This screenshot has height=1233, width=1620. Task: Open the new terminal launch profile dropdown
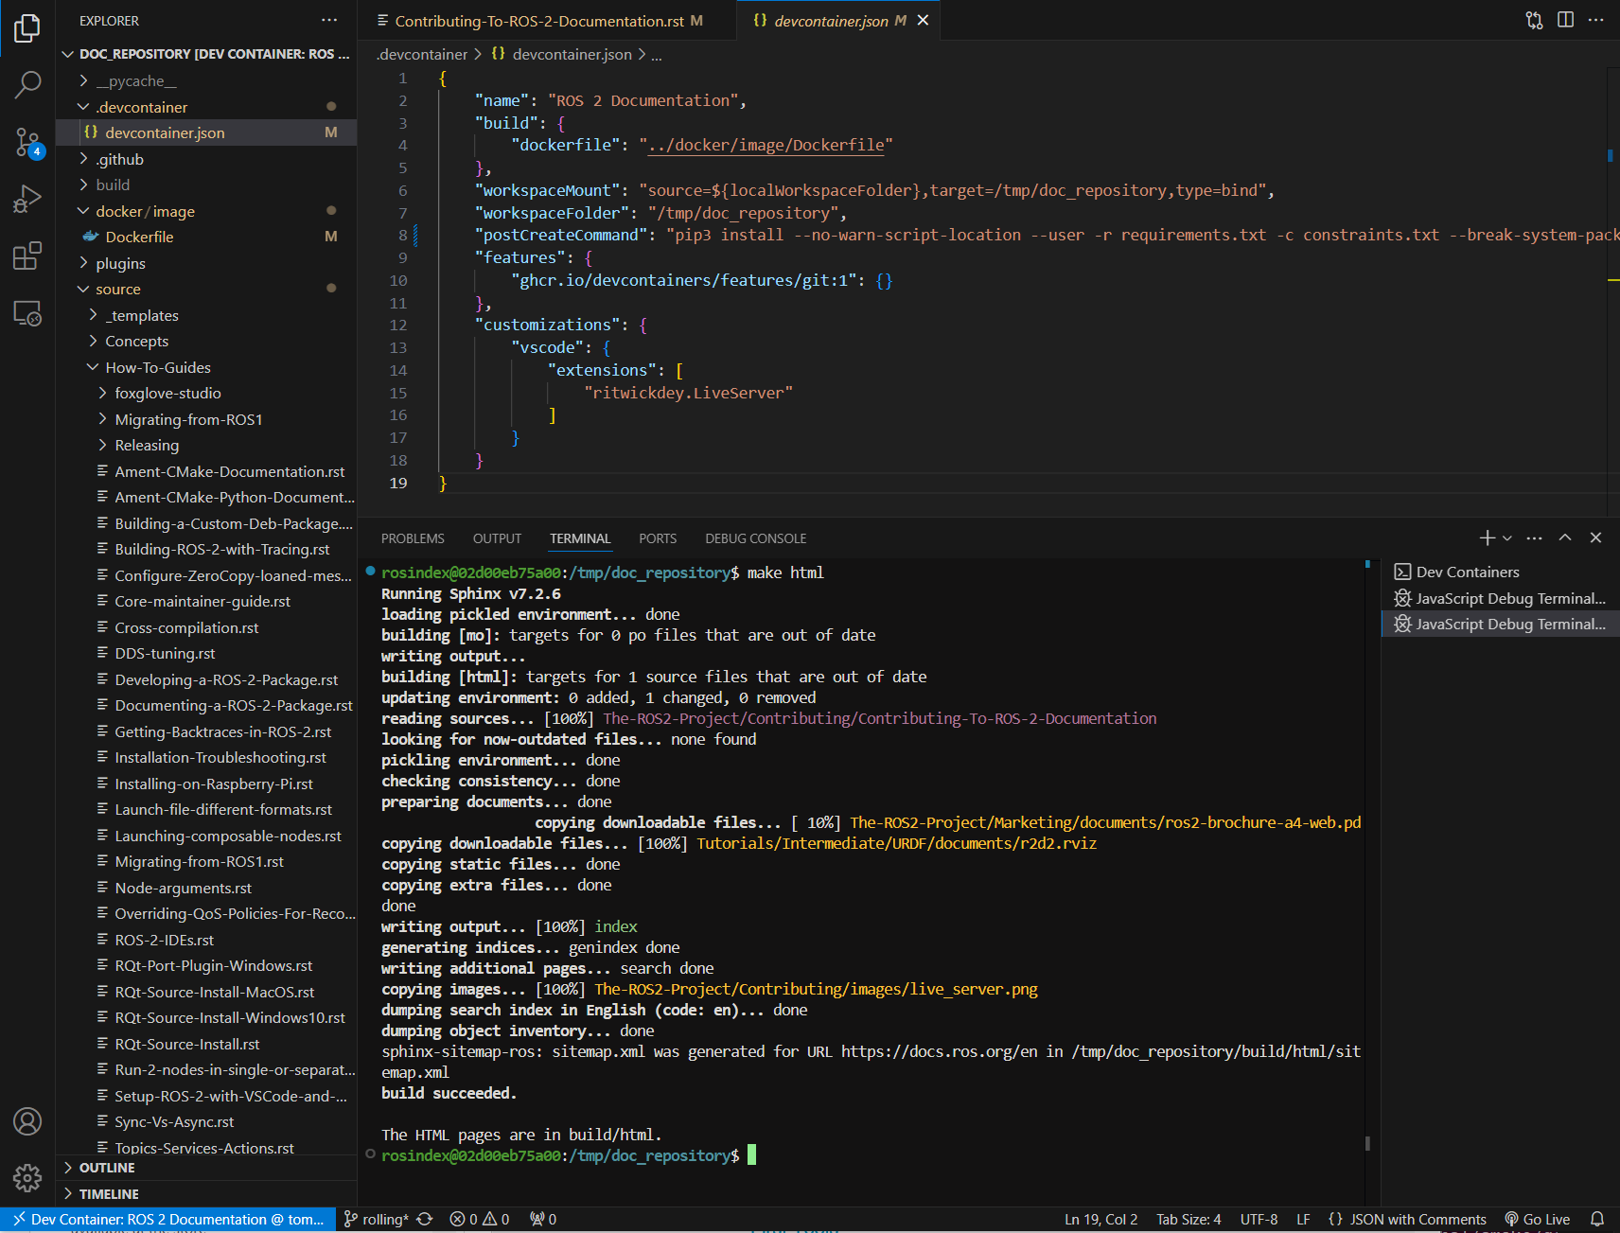(x=1507, y=537)
